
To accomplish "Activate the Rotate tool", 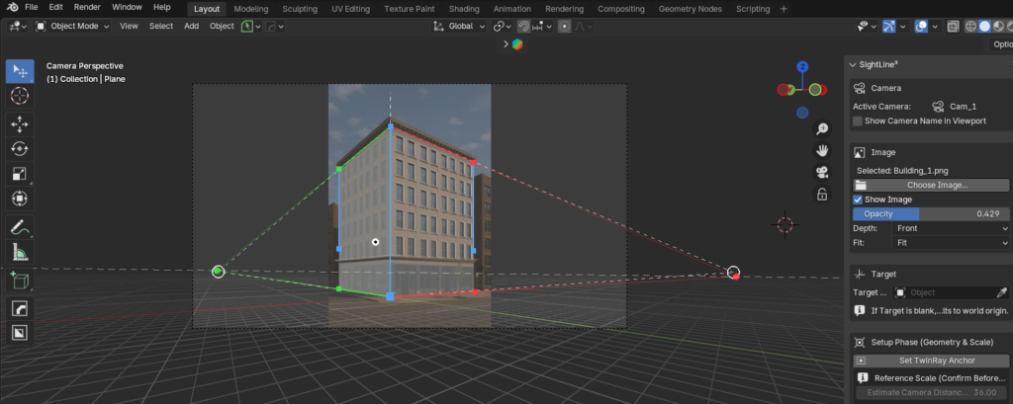I will point(20,149).
